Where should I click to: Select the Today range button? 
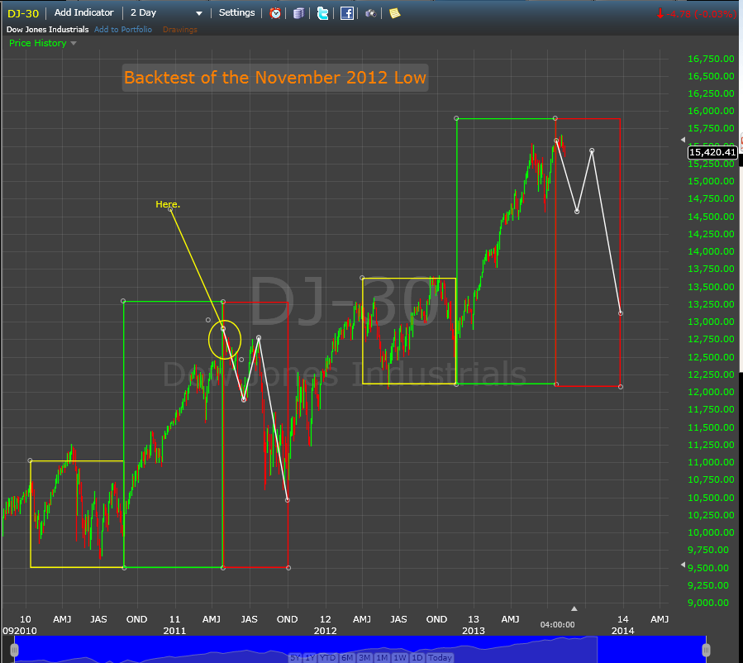point(440,658)
